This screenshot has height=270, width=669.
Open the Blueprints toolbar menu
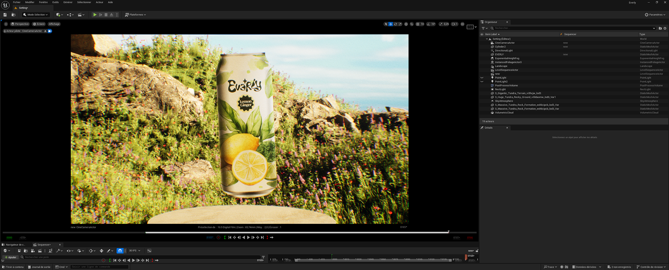(x=70, y=15)
